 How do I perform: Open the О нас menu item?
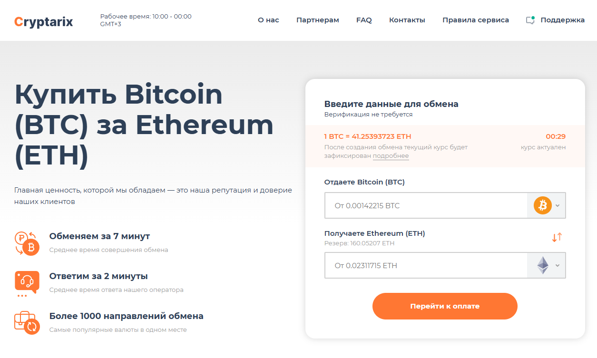pyautogui.click(x=268, y=20)
